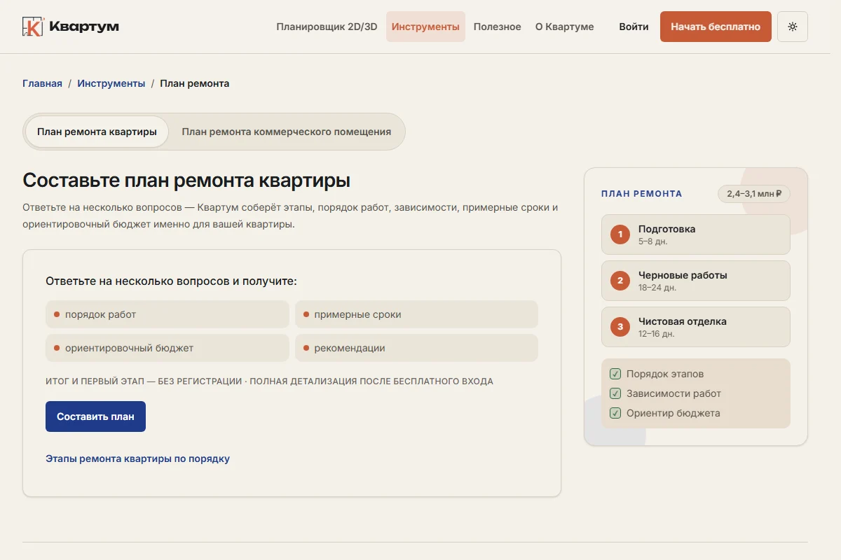Click step 1 circle for Подготовка
The height and width of the screenshot is (560, 841).
(x=620, y=234)
